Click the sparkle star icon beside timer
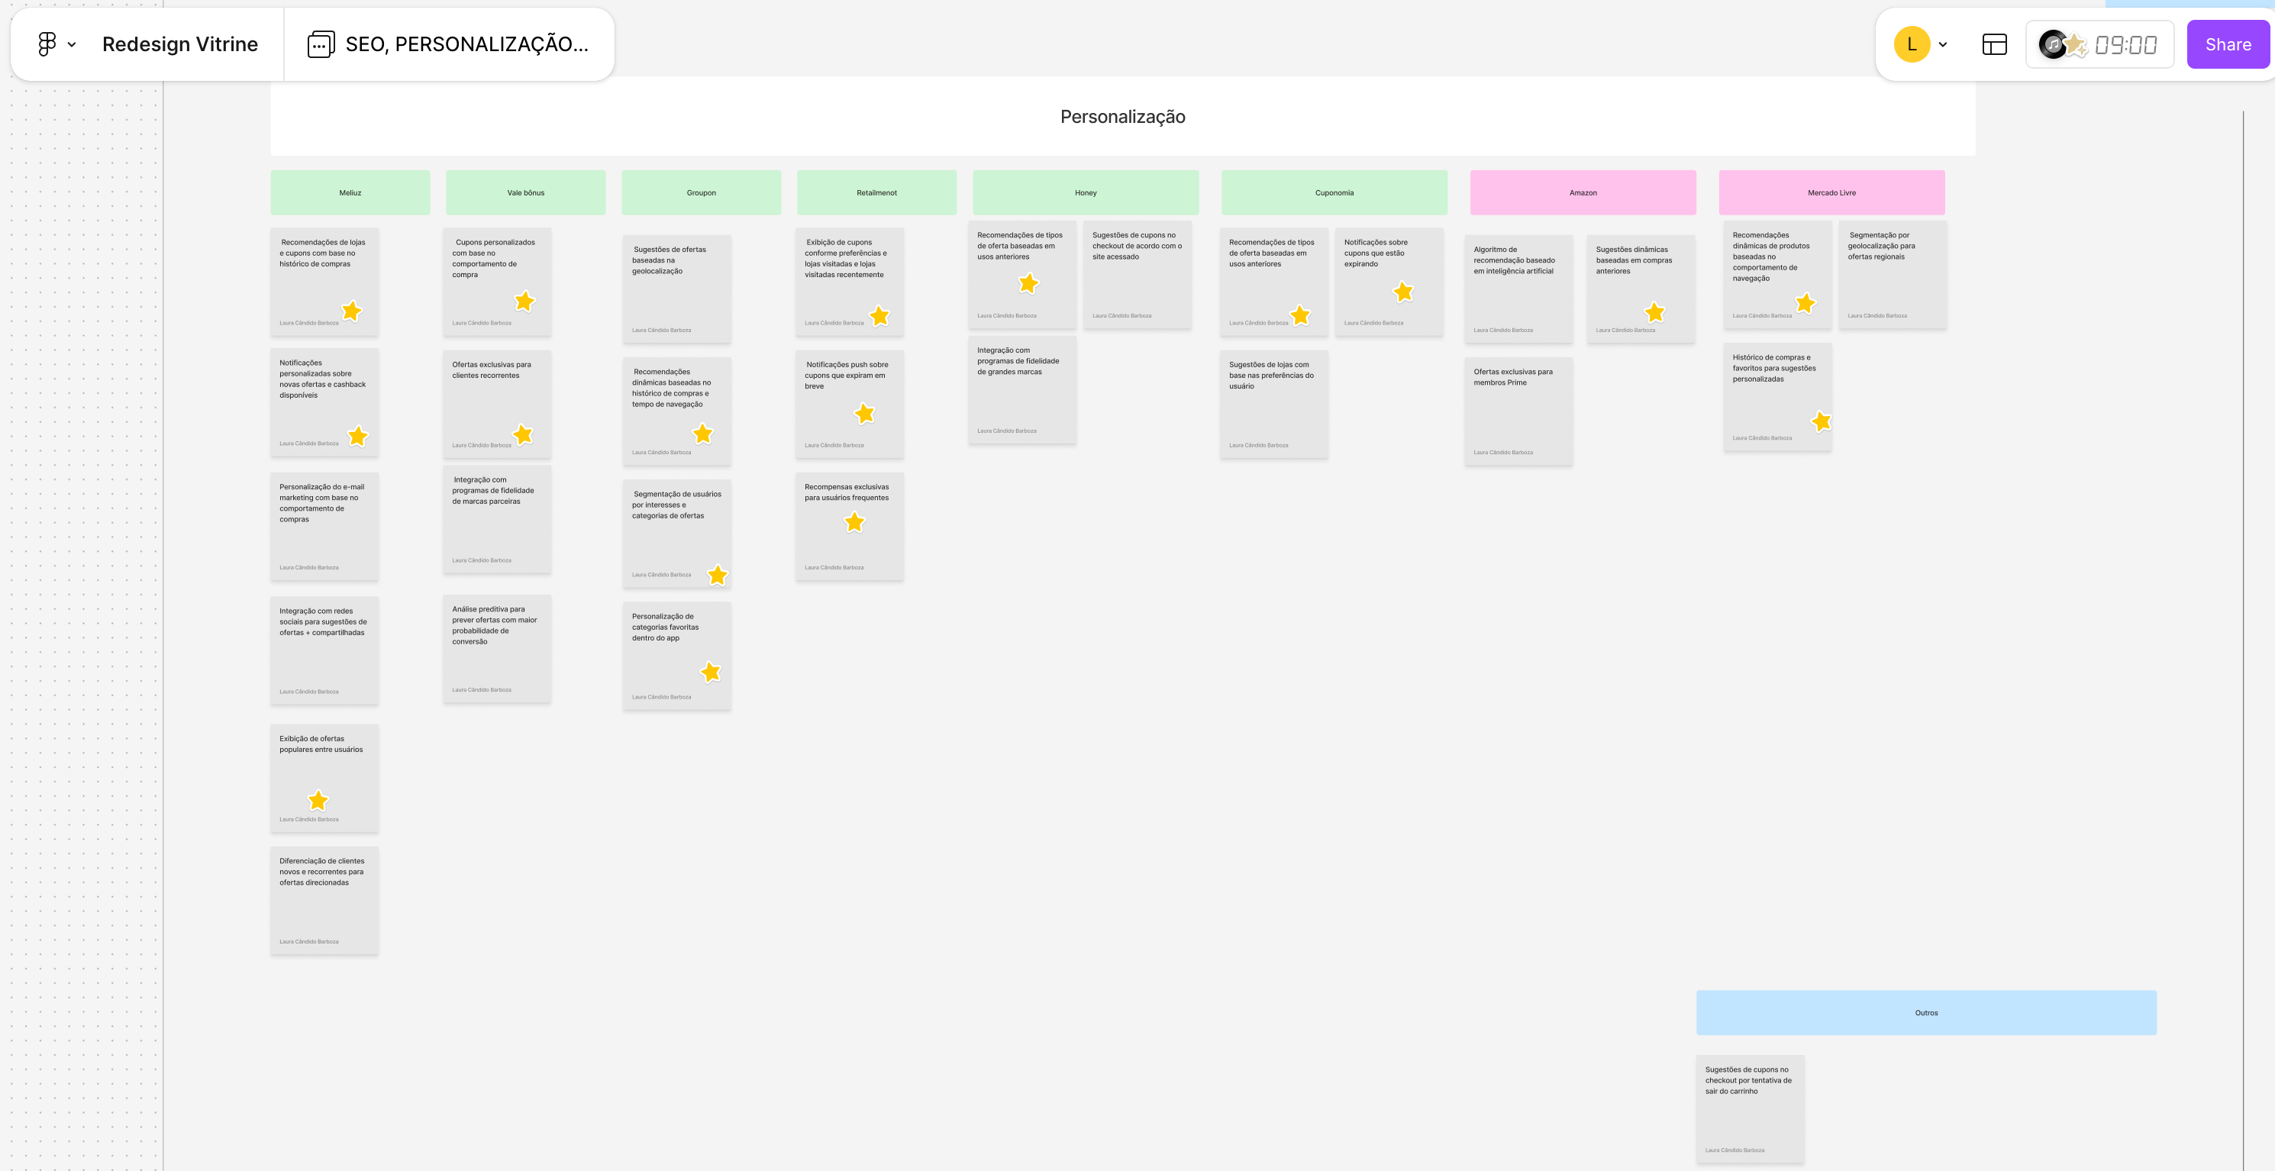This screenshot has width=2275, height=1171. 2076,44
